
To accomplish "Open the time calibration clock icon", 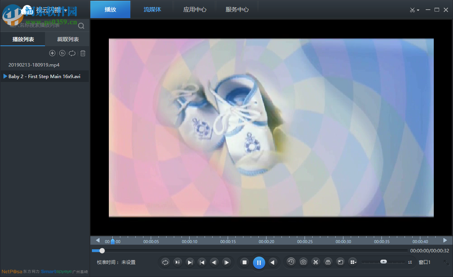I will (291, 262).
